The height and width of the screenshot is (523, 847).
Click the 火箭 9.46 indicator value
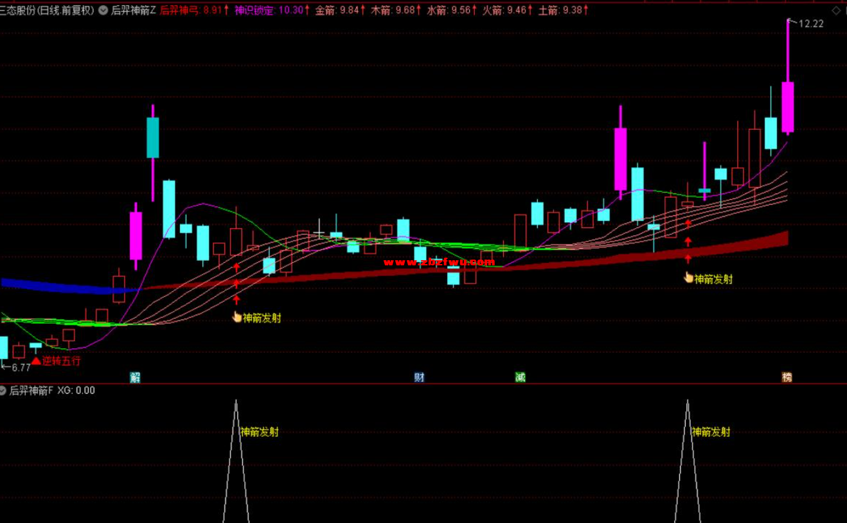pyautogui.click(x=508, y=10)
